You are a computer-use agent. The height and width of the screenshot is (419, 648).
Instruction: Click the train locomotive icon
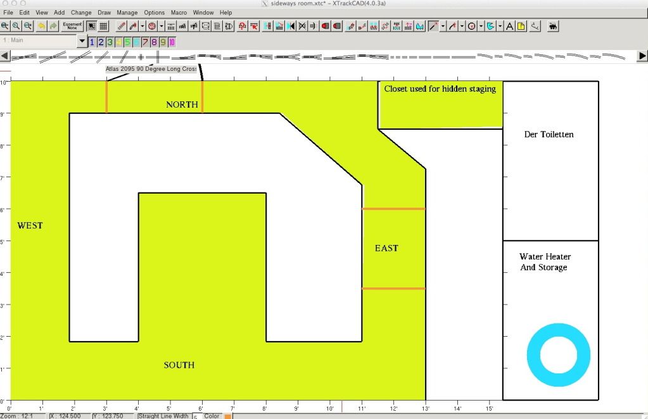(553, 26)
